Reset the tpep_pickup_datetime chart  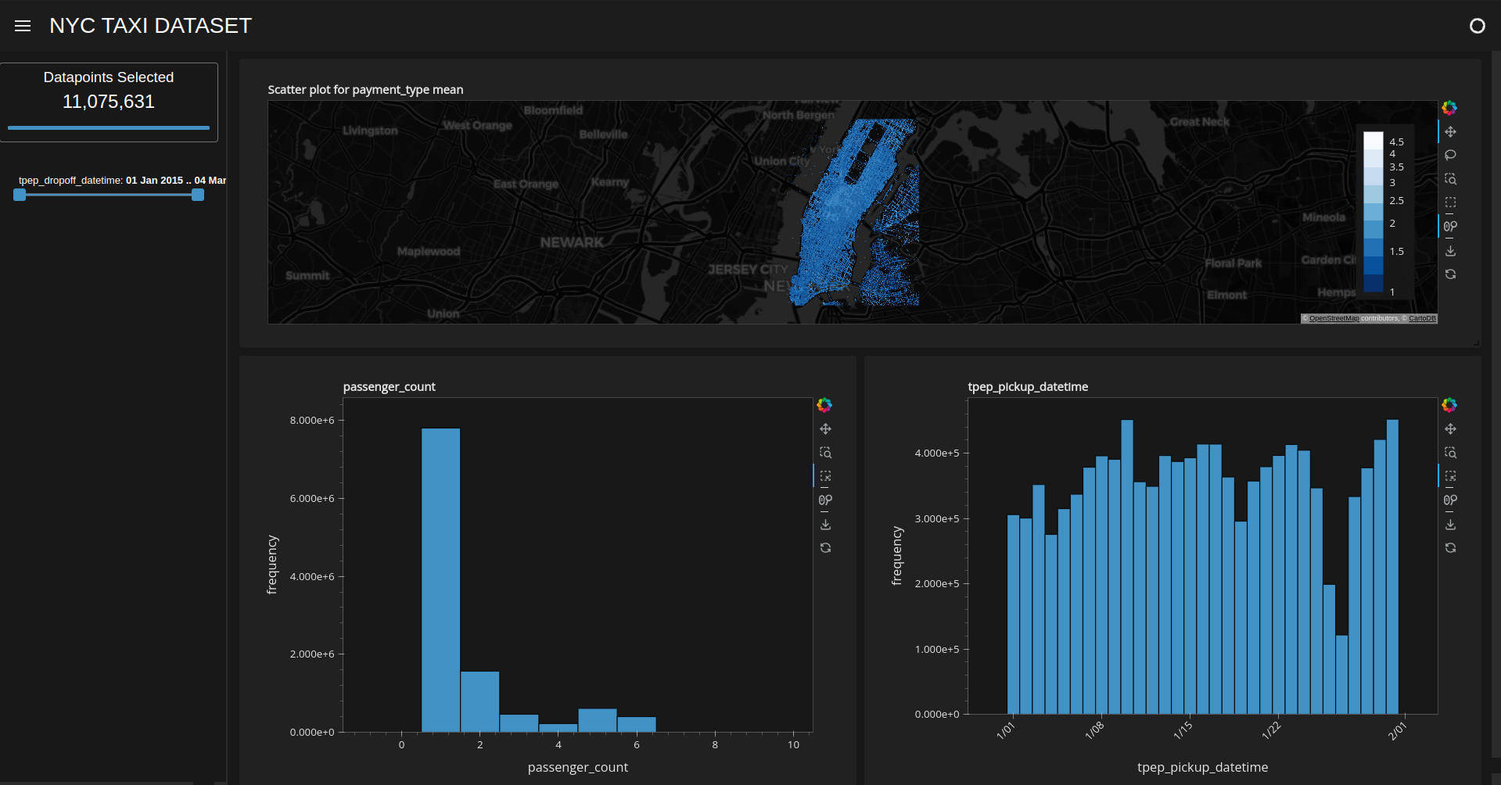click(x=1450, y=548)
